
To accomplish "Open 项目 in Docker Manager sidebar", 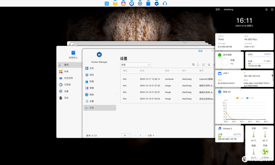I will coord(100,75).
